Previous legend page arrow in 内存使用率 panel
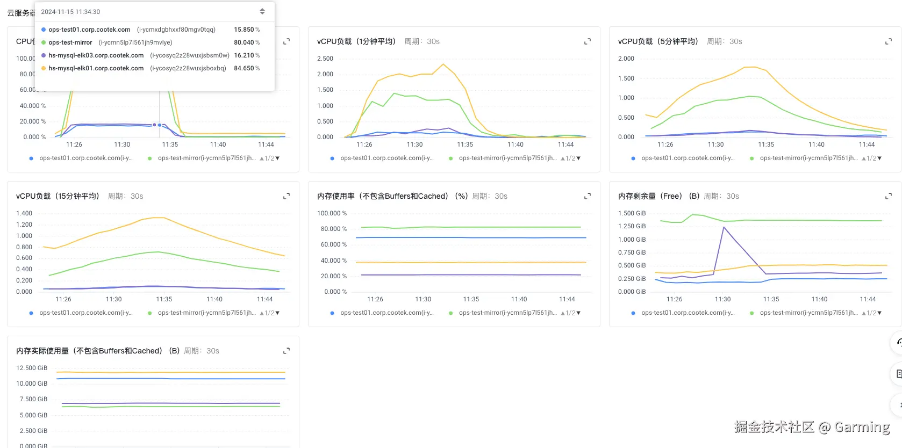The width and height of the screenshot is (902, 448). (563, 313)
